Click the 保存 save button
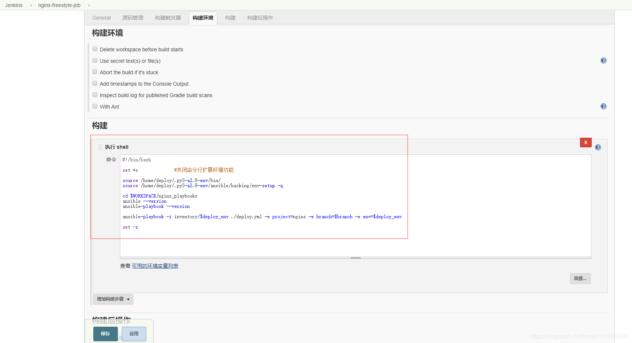Screen dimensions: 632x343 [106, 334]
